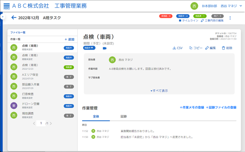Image resolution: width=245 pixels, height=152 pixels.
Task: Click avatar on the 11:52 log entry
Action: click(93, 131)
